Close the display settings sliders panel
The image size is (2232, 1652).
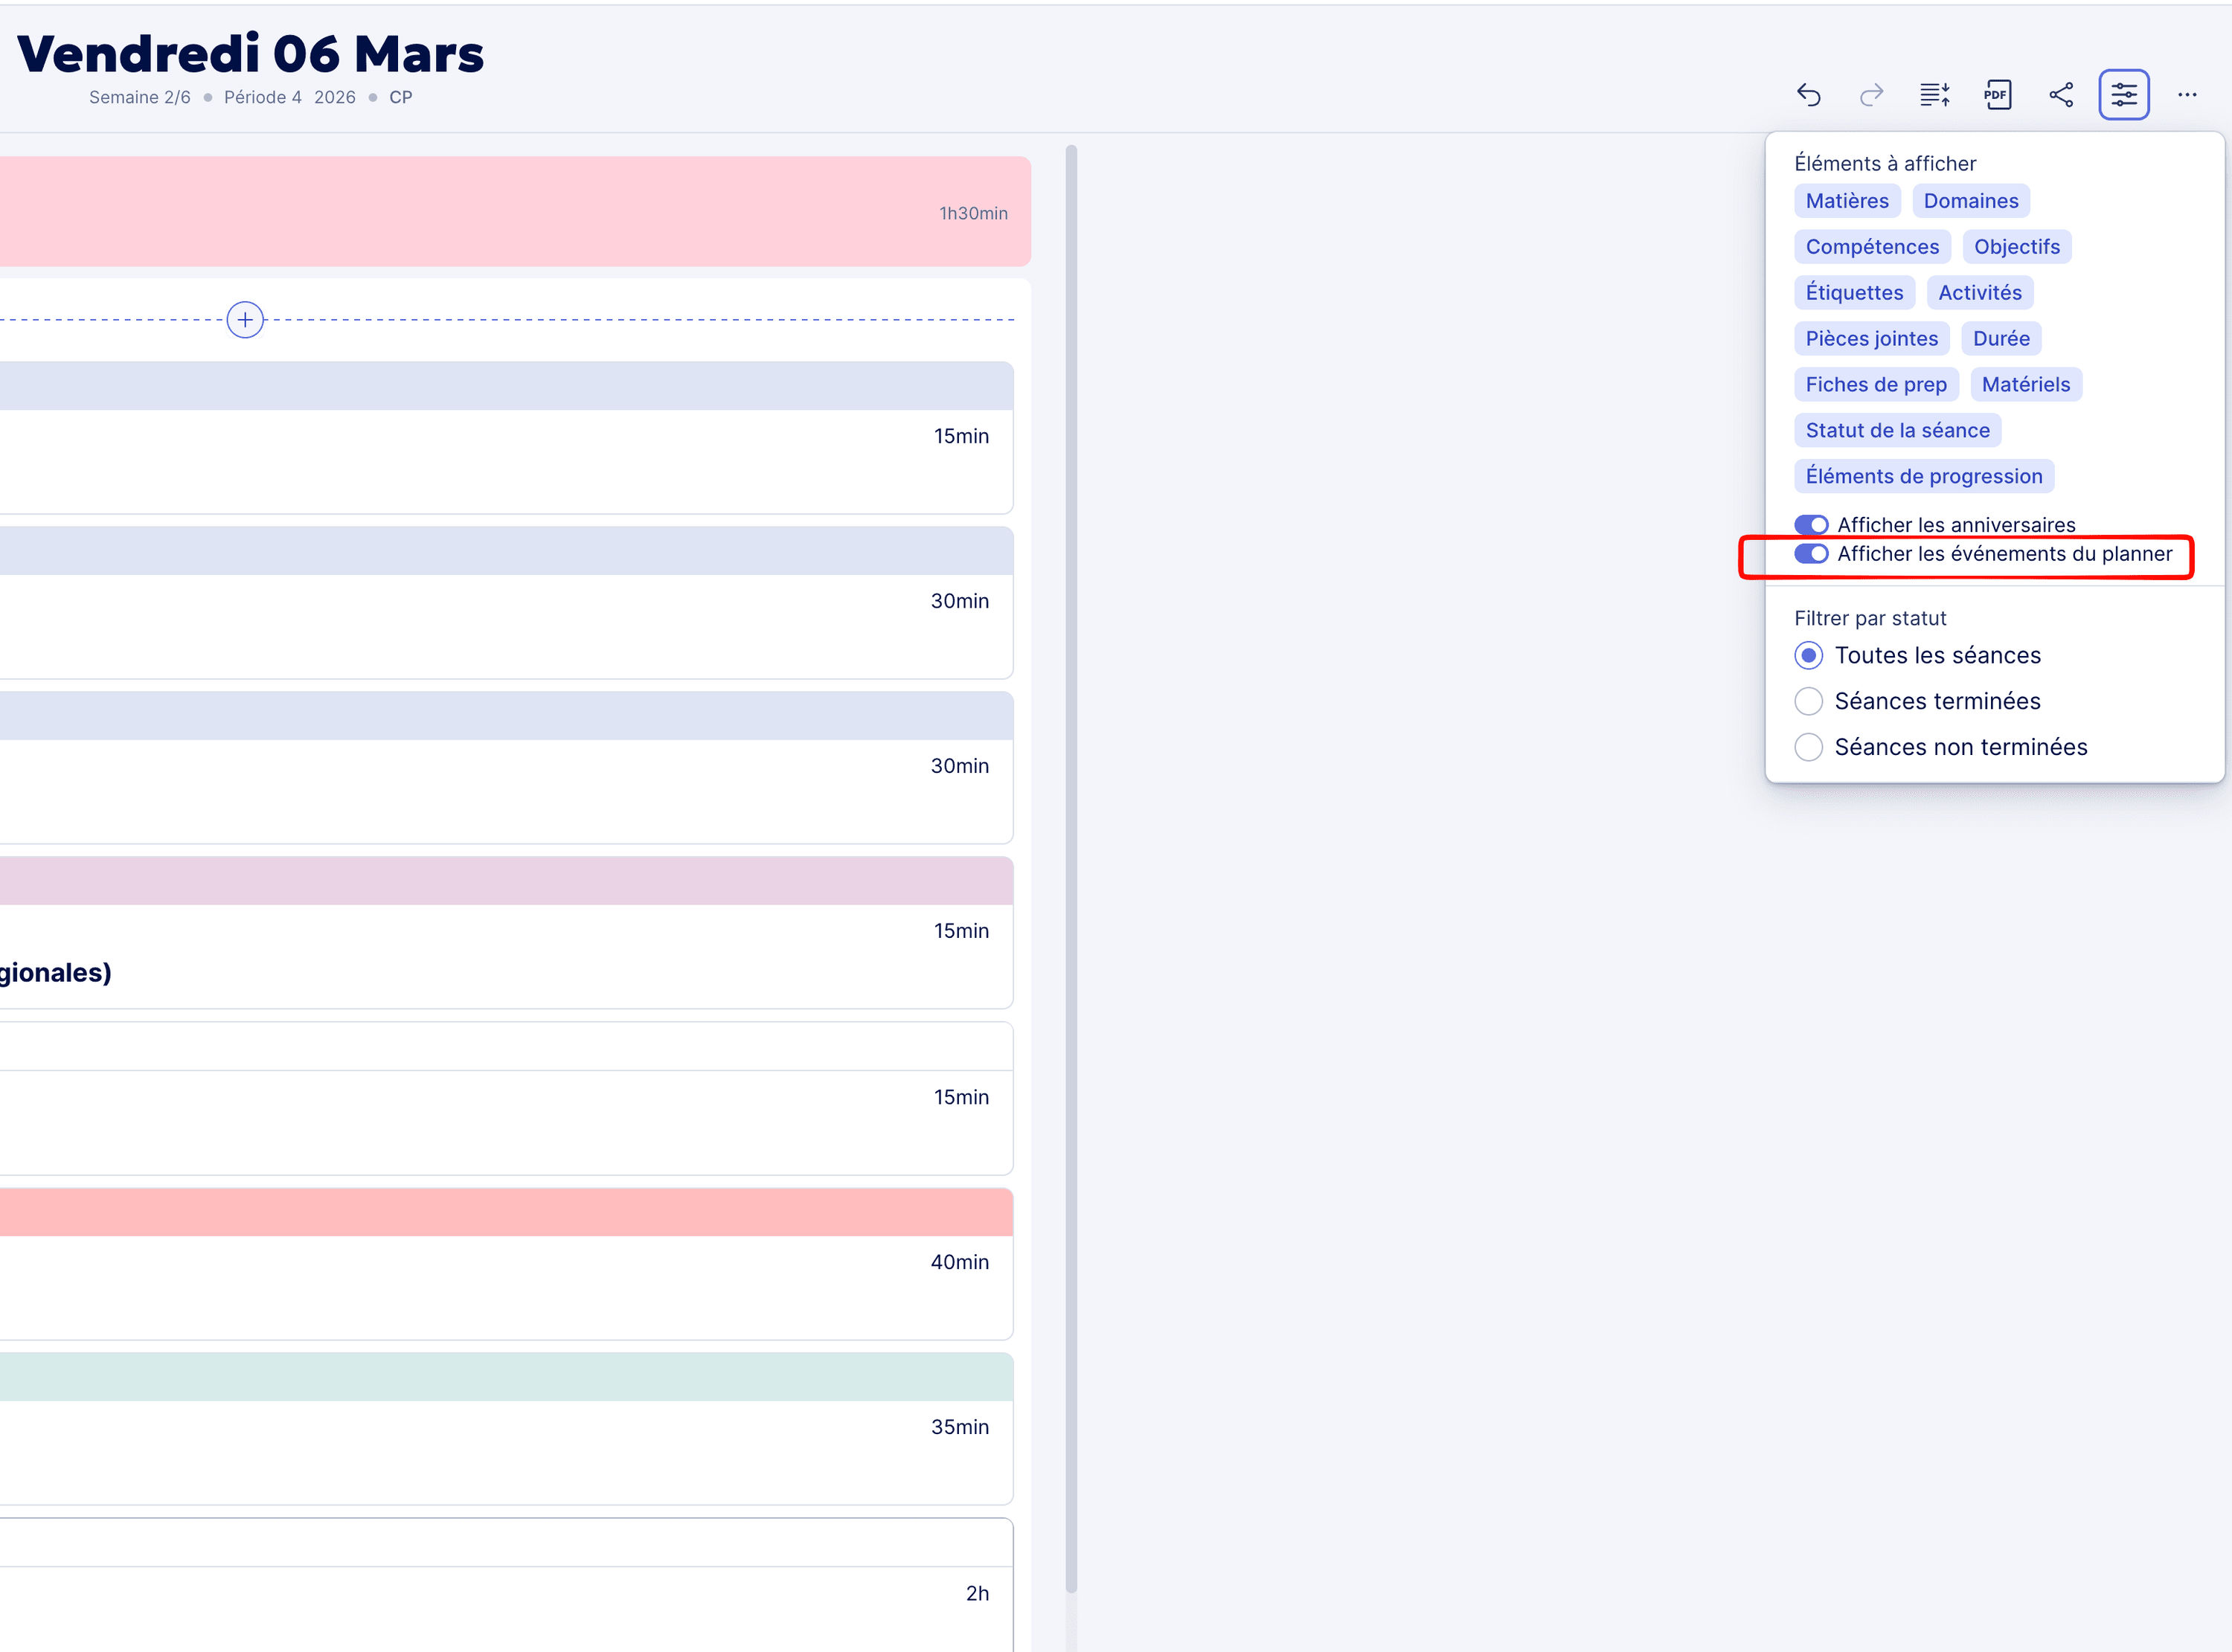2123,95
